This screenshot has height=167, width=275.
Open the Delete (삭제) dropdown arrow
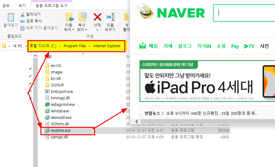click(97, 30)
